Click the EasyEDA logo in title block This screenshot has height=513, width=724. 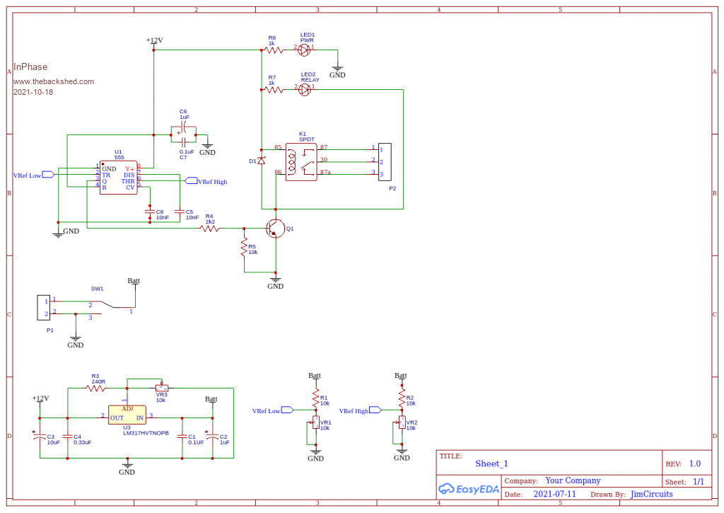pos(469,489)
